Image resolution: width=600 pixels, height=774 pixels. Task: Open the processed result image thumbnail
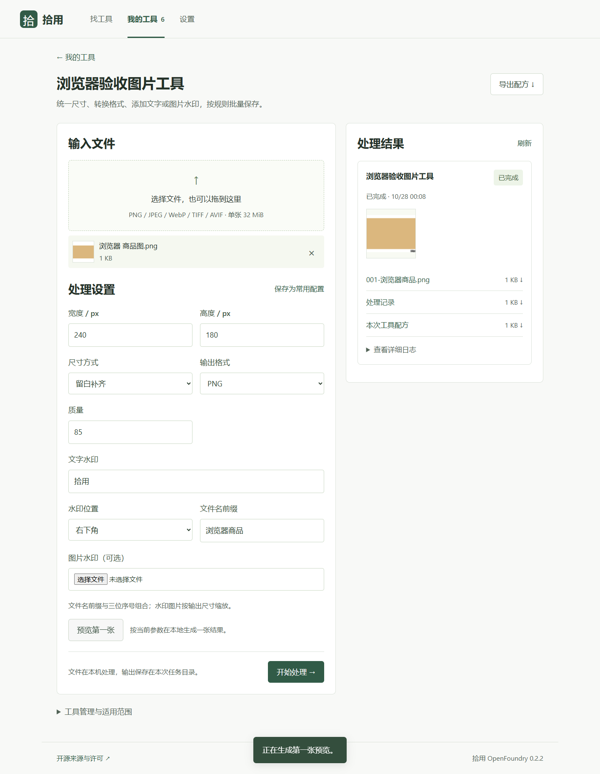391,233
